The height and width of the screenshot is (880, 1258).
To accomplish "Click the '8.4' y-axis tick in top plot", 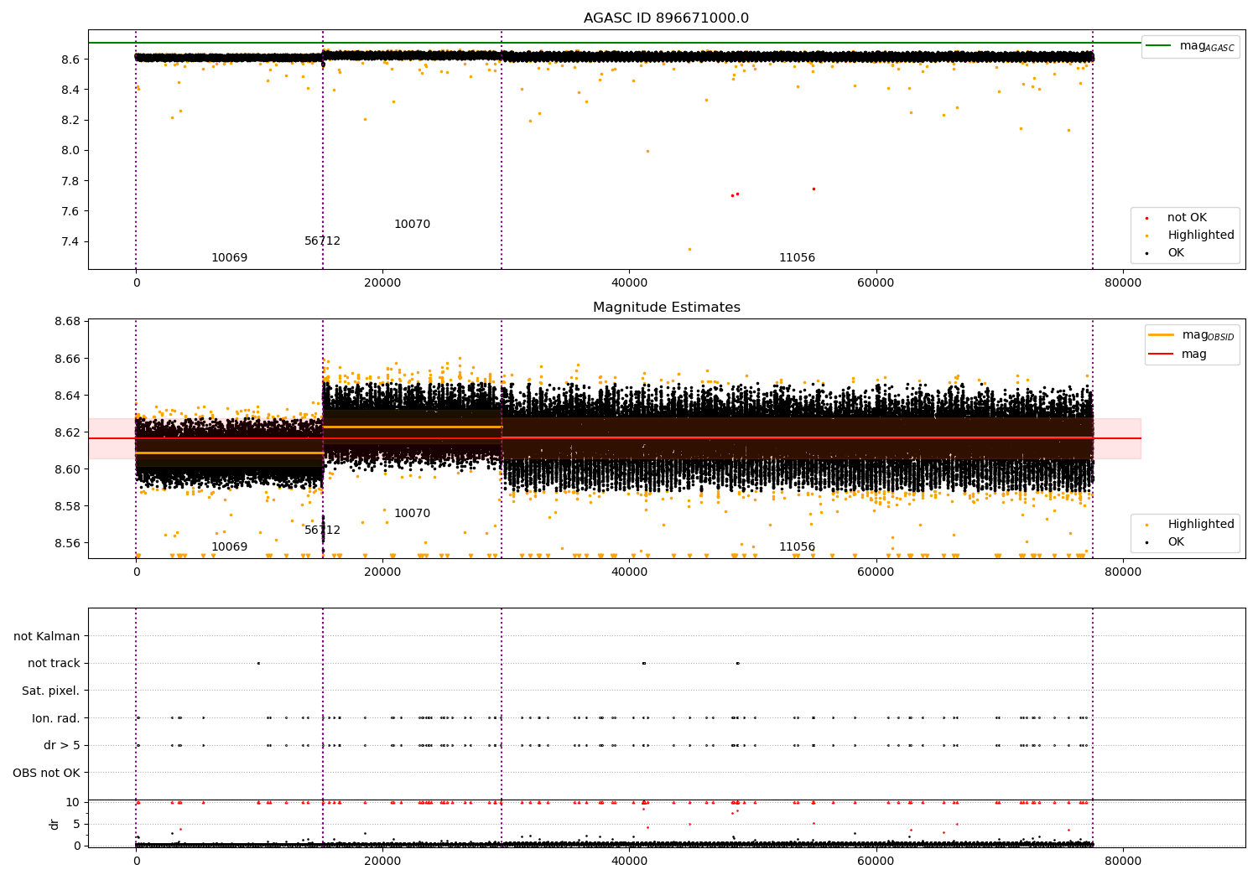I will [x=70, y=91].
